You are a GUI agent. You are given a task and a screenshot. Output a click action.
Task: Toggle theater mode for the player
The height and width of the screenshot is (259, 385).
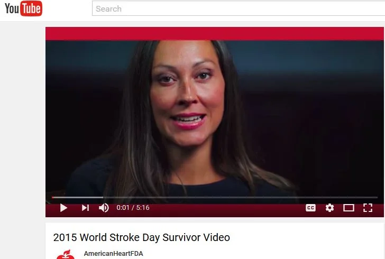349,208
